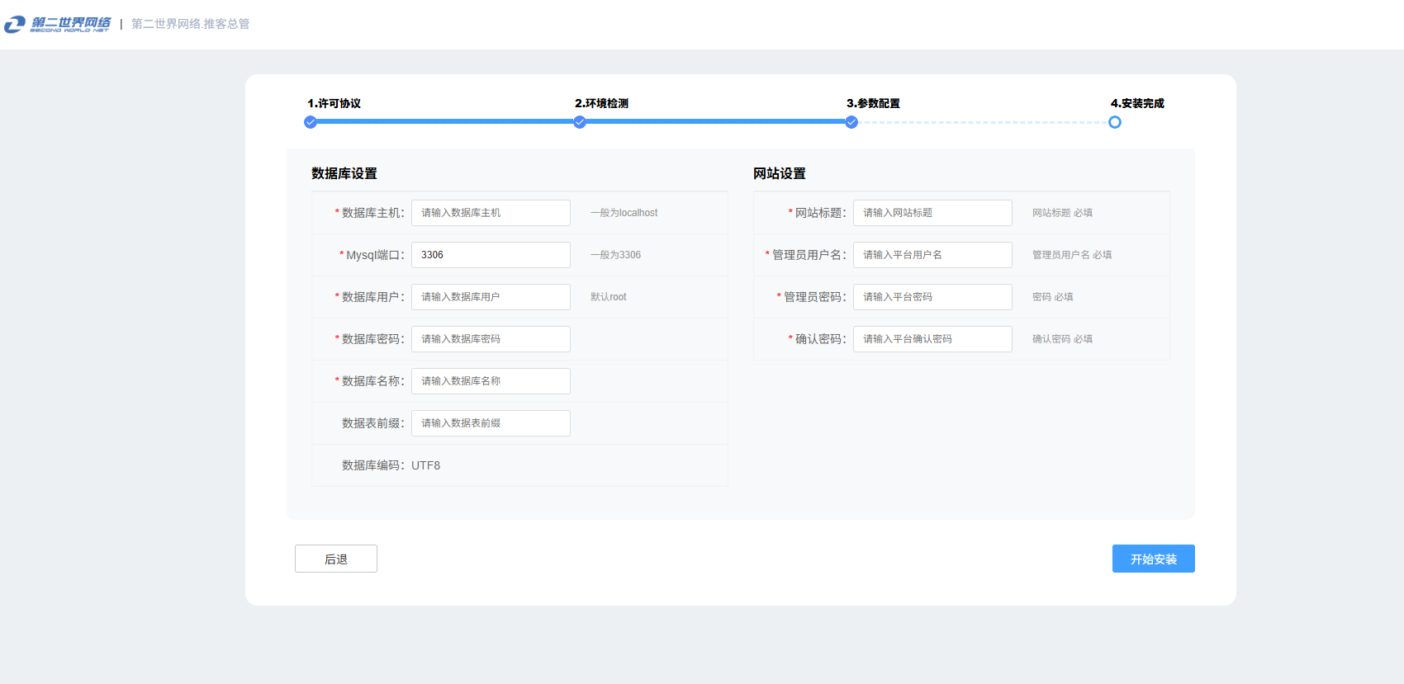The width and height of the screenshot is (1404, 684).
Task: Click the 开始安装 button
Action: 1153,559
